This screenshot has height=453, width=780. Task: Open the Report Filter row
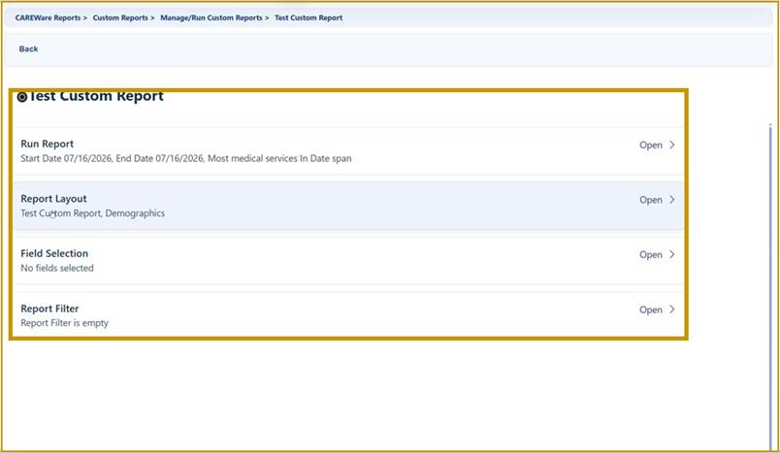(x=348, y=315)
